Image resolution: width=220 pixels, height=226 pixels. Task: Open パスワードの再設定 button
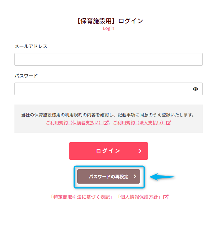pyautogui.click(x=109, y=177)
